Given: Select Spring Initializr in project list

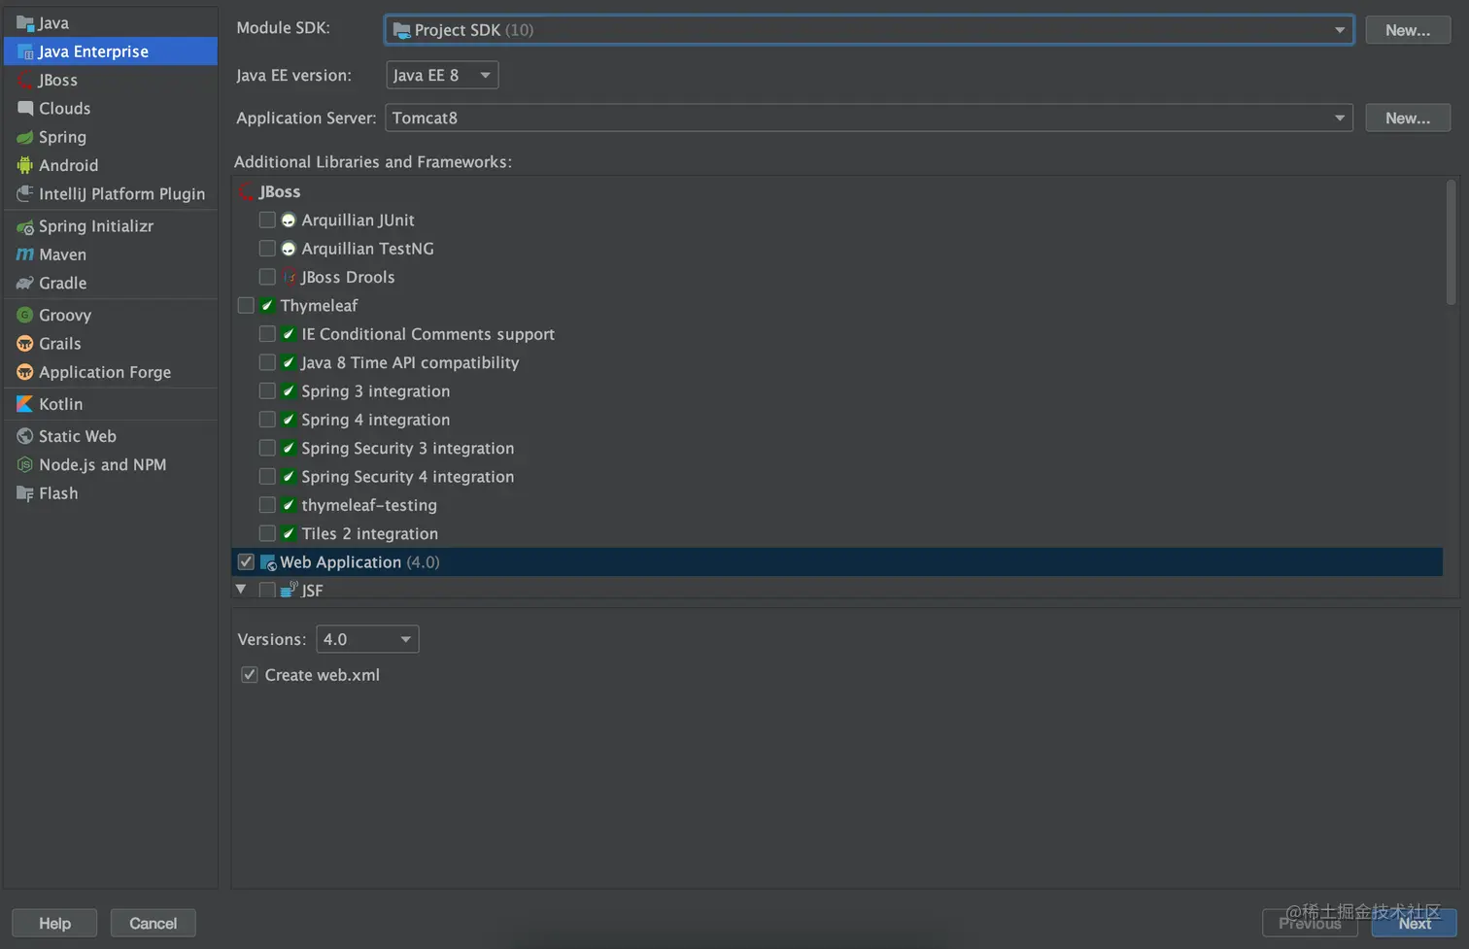Looking at the screenshot, I should pyautogui.click(x=111, y=226).
